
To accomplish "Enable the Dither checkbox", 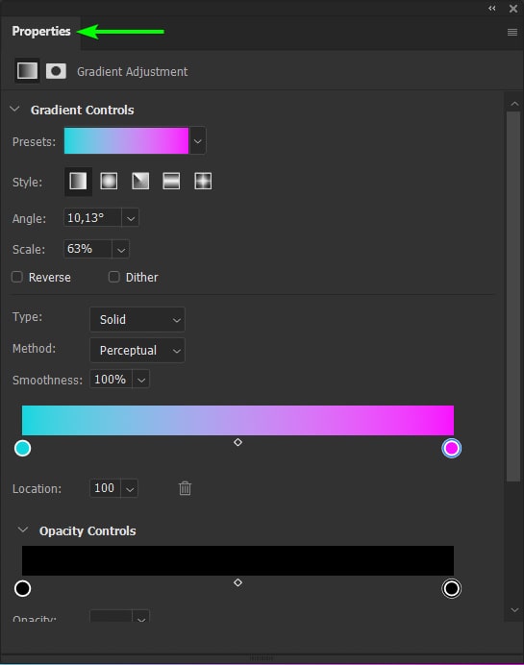I will click(113, 277).
